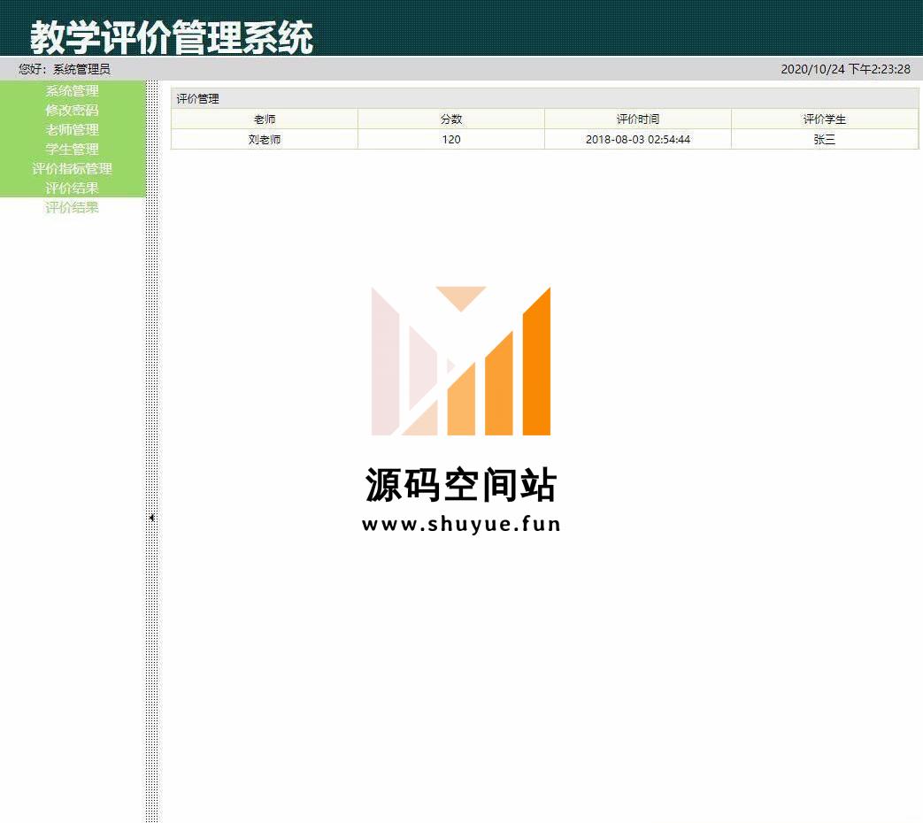
Task: Click the 评价学生 column header
Action: click(x=825, y=119)
